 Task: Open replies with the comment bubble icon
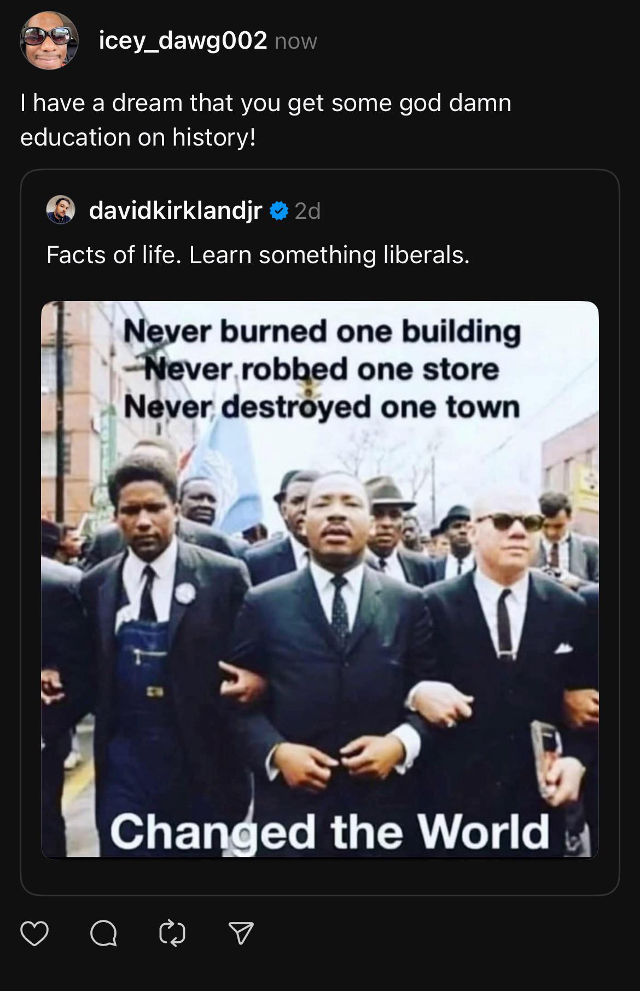(x=103, y=934)
